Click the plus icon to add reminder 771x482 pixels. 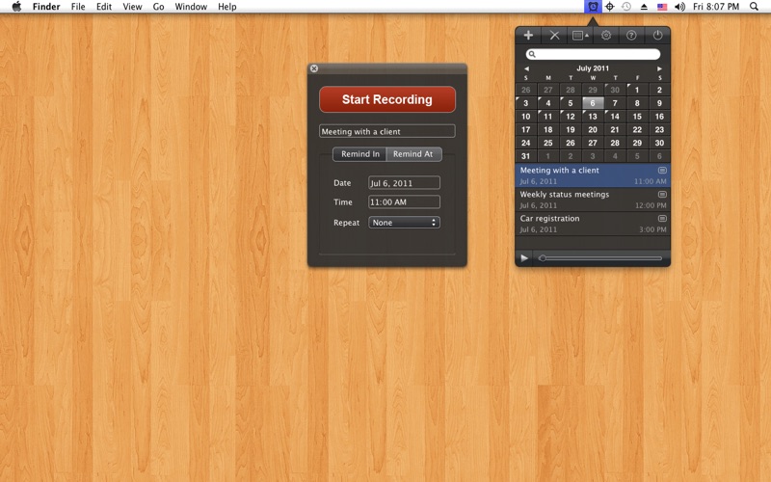[x=528, y=36]
